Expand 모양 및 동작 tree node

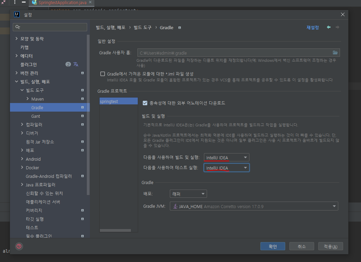click(16, 38)
